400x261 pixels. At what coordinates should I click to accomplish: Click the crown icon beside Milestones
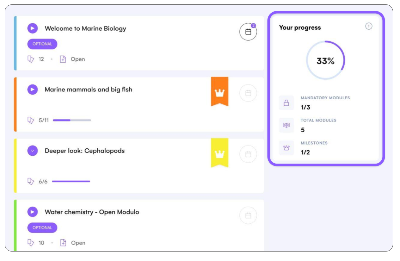tap(286, 148)
